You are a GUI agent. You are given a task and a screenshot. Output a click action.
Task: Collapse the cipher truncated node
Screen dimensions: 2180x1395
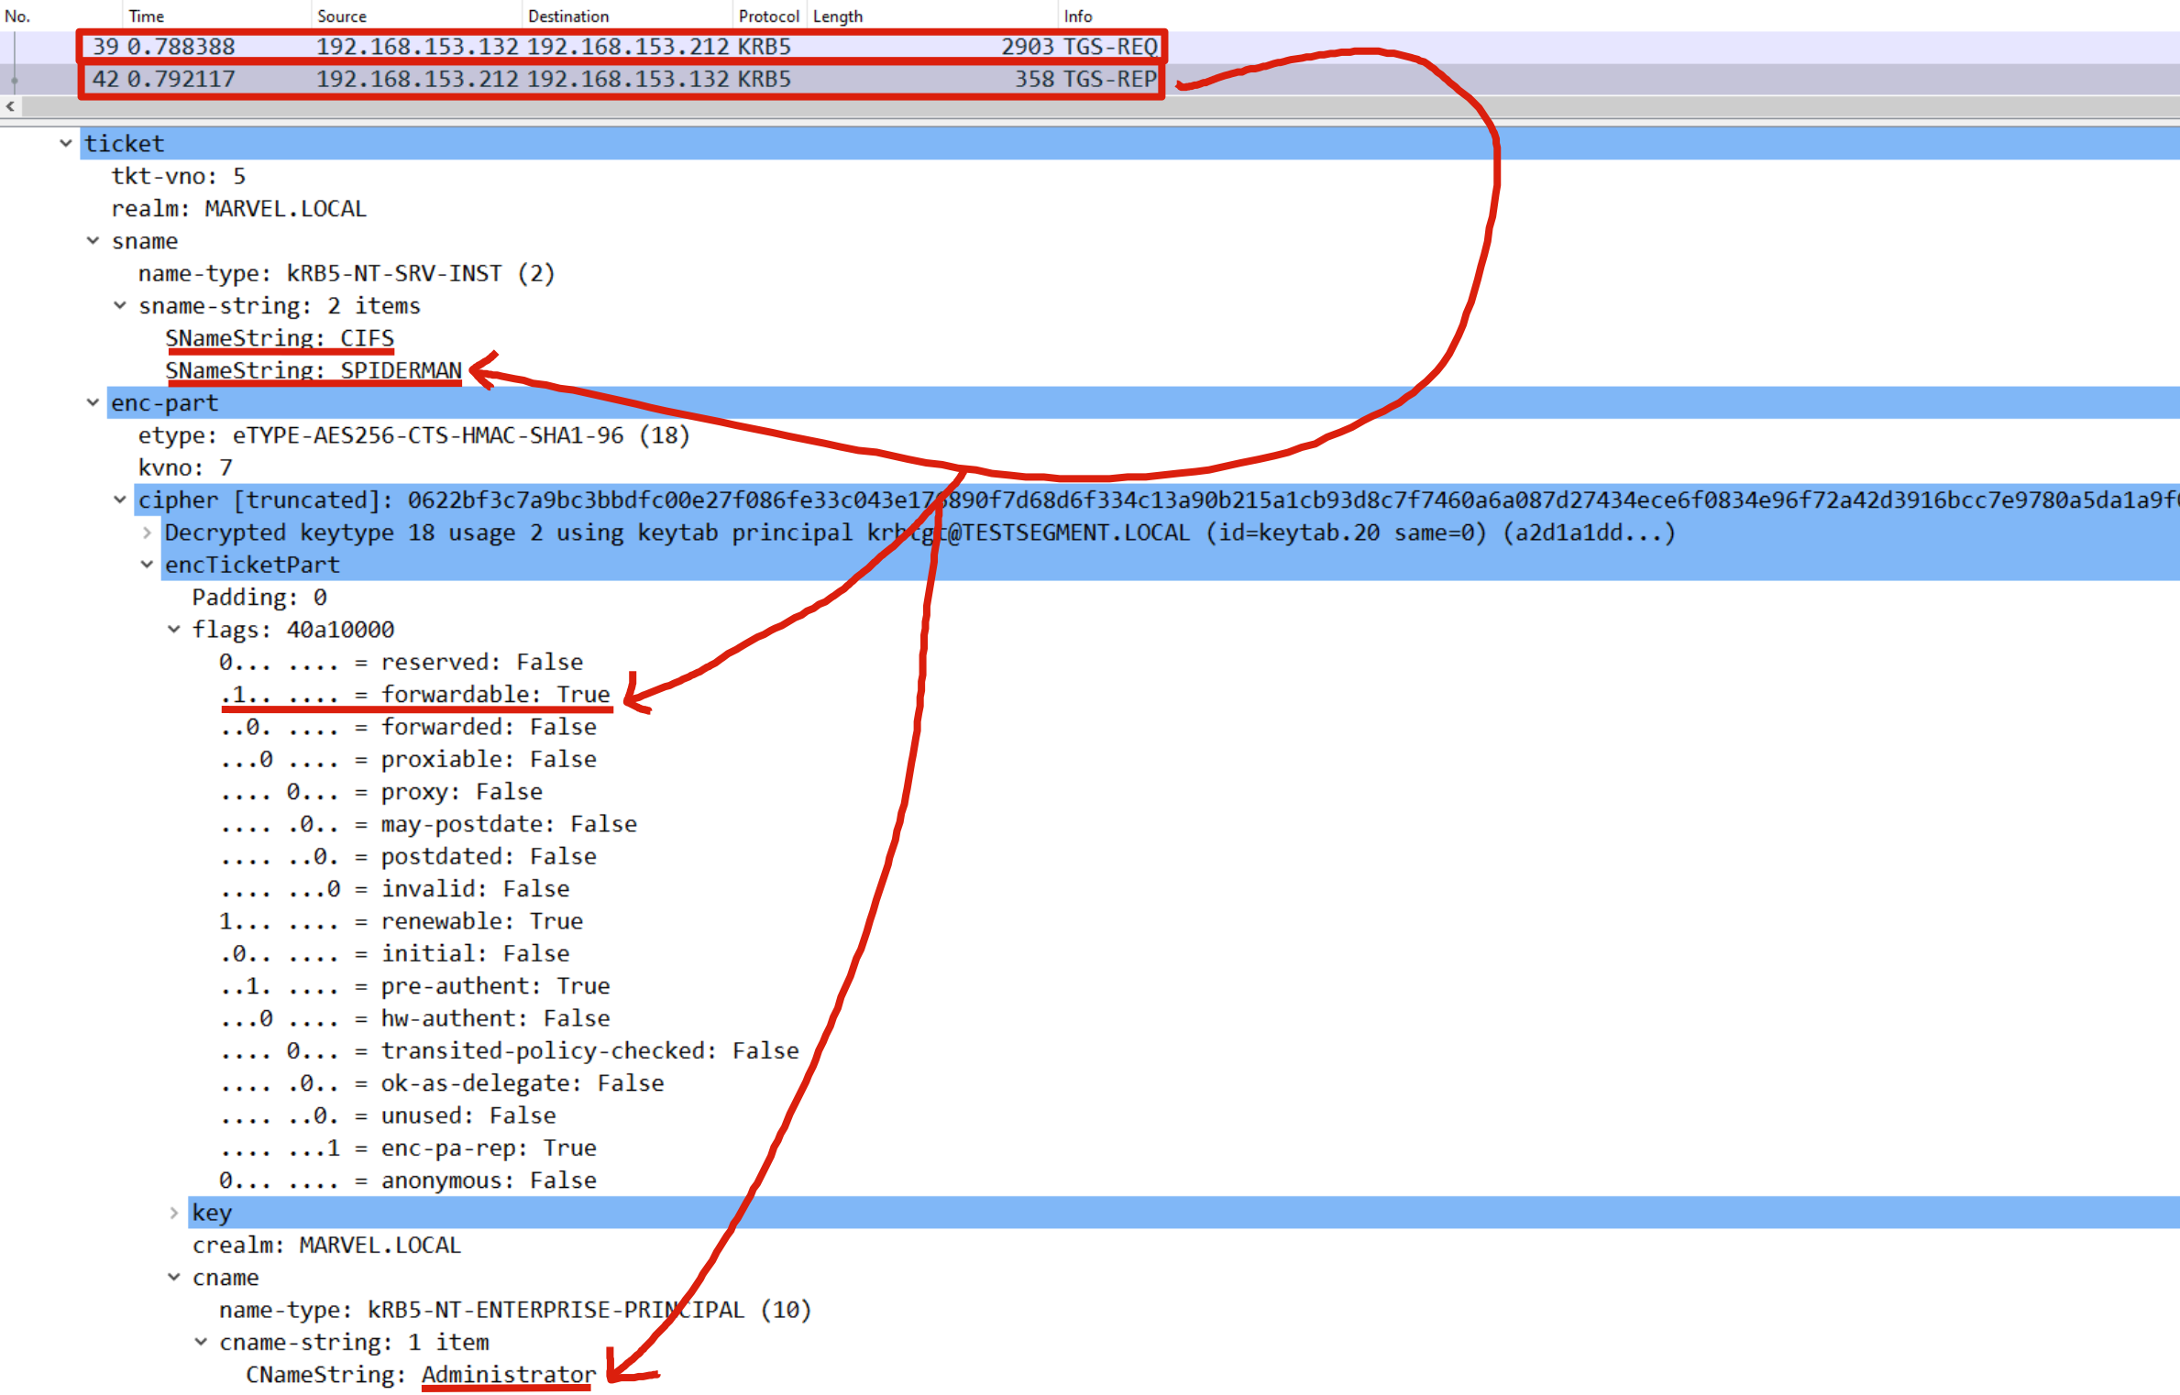point(119,500)
